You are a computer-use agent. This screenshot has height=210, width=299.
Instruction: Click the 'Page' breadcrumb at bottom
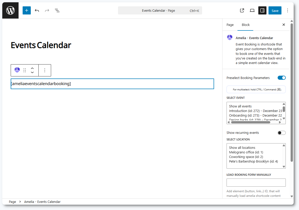coord(12,202)
